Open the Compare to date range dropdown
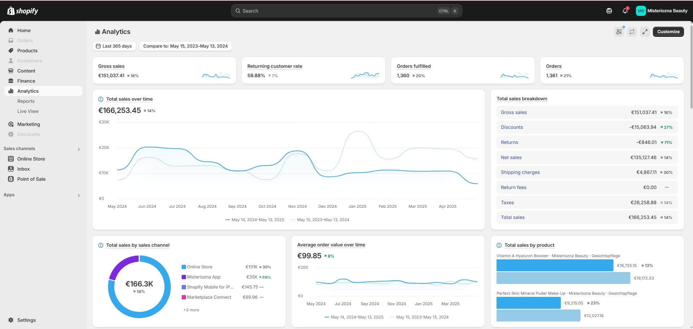693x329 pixels. click(x=185, y=46)
